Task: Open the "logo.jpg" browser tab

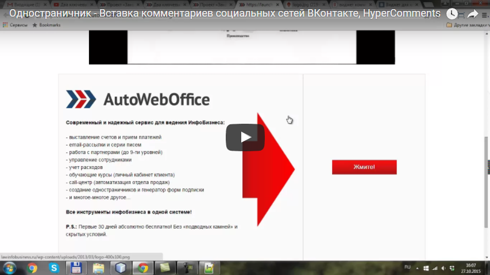Action: coord(305,5)
